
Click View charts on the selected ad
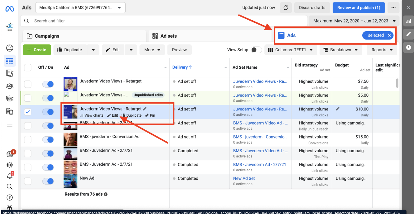click(x=92, y=115)
